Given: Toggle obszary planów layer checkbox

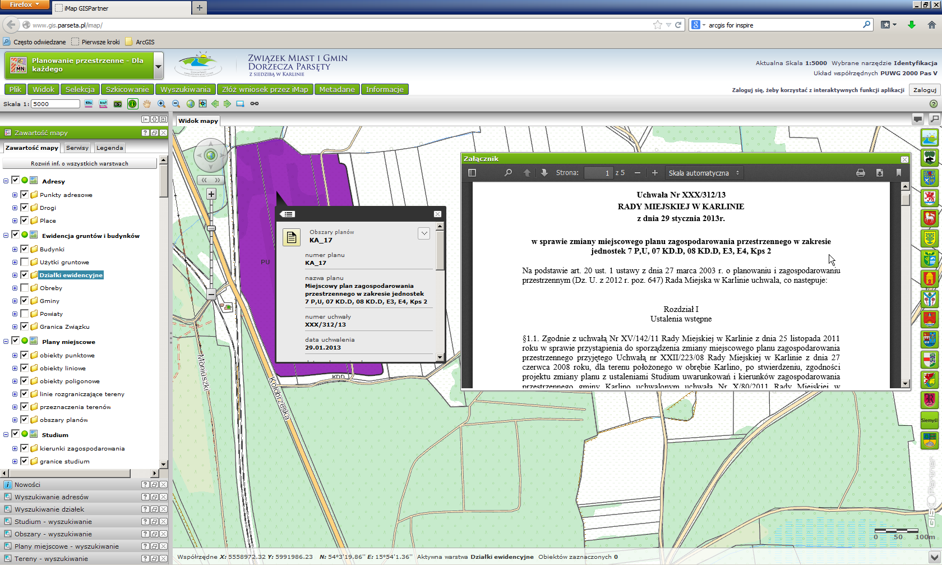Looking at the screenshot, I should 24,420.
